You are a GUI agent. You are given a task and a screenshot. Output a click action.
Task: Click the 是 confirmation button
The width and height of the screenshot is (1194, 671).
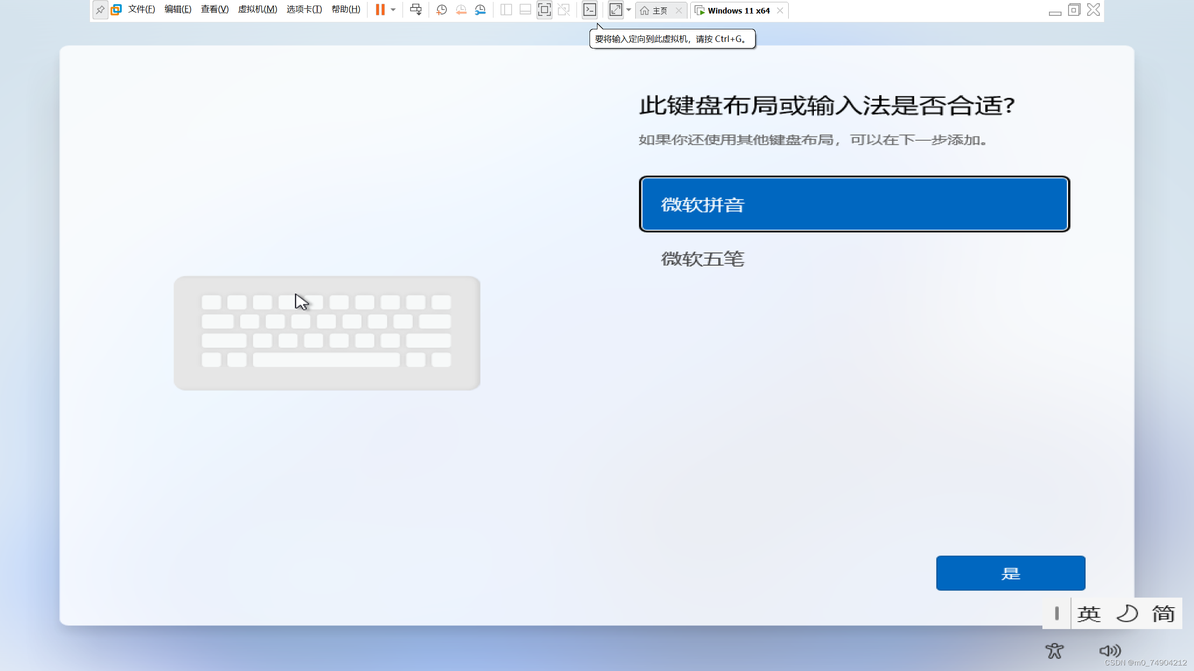click(1010, 573)
